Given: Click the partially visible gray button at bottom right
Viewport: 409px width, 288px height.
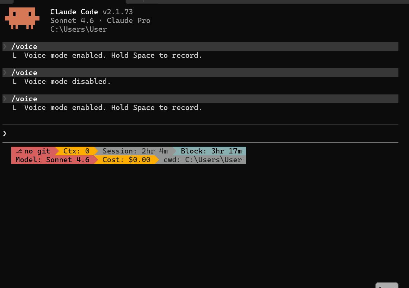Looking at the screenshot, I should click(x=387, y=286).
